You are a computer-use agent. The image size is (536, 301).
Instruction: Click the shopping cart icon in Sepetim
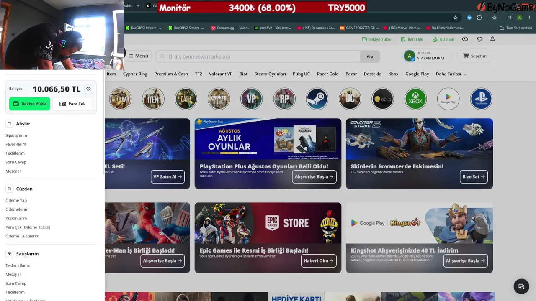(466, 56)
